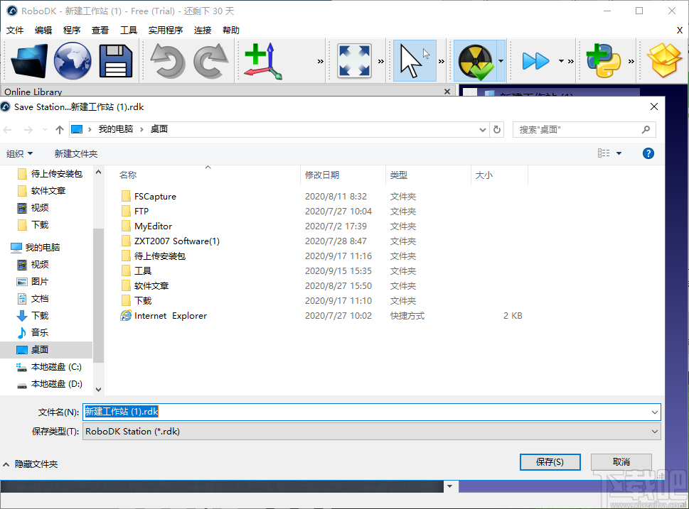
Task: Open the 帮助 menu
Action: click(x=231, y=31)
